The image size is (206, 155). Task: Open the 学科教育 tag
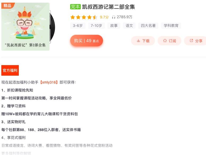(x=171, y=26)
